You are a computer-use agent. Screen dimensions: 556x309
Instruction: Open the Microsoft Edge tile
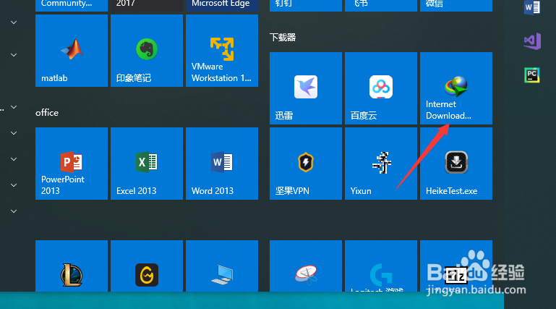(x=222, y=6)
